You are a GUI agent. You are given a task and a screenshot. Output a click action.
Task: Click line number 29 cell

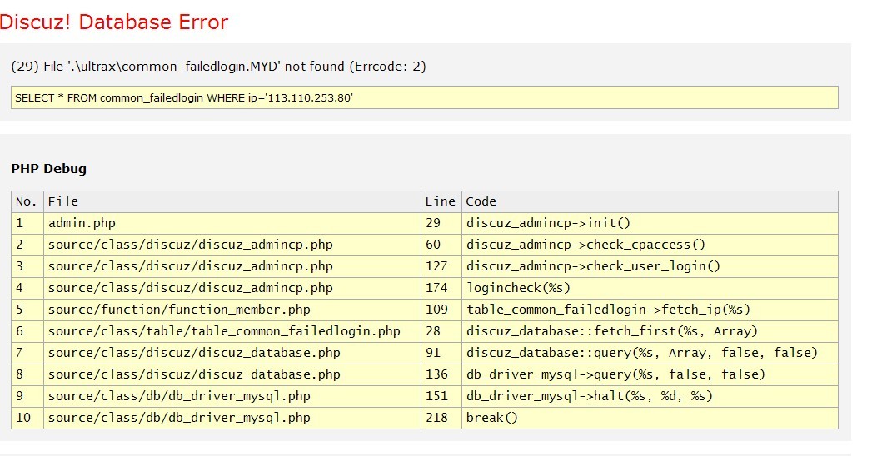(x=441, y=224)
